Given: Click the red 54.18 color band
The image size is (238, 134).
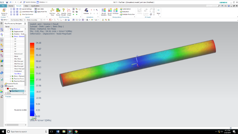Looking at the screenshot, I should [x=32, y=46].
